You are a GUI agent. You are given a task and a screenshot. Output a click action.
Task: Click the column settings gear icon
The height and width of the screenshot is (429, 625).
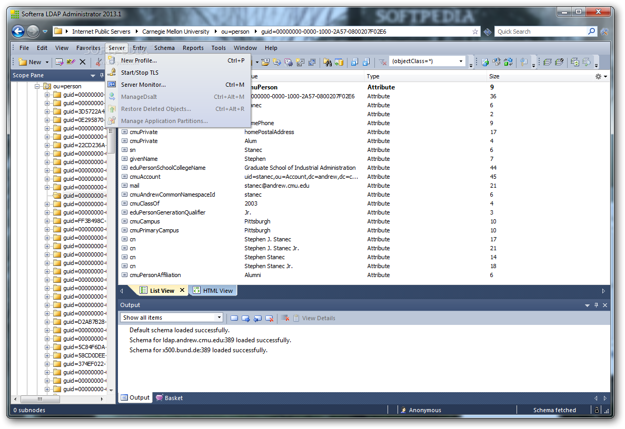(598, 76)
